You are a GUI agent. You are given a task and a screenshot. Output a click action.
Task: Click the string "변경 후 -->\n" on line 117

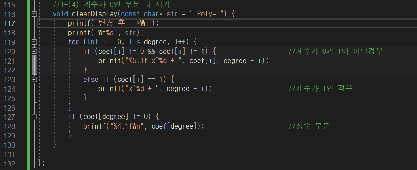(x=123, y=23)
